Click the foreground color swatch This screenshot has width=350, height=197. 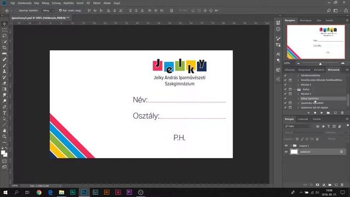click(3, 153)
